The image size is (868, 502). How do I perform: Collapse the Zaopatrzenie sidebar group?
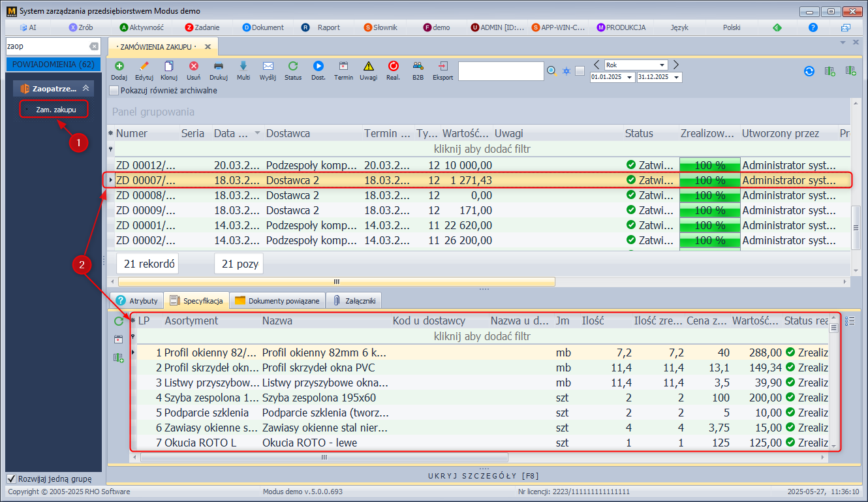[x=85, y=89]
